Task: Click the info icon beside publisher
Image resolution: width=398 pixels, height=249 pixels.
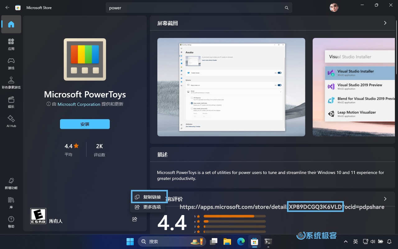Action: click(x=49, y=104)
